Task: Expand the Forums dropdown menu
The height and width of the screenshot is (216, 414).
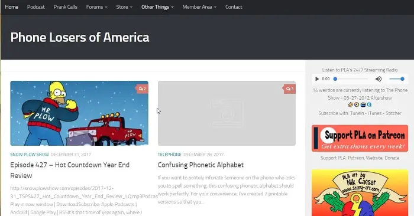Action: click(x=96, y=7)
